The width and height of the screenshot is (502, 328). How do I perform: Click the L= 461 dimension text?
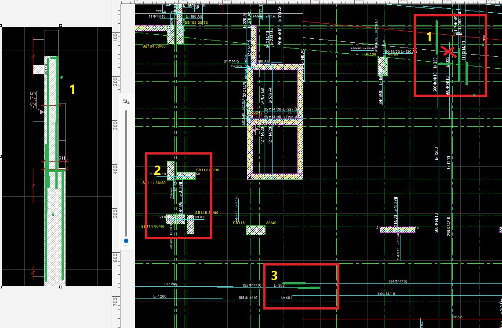click(x=287, y=298)
